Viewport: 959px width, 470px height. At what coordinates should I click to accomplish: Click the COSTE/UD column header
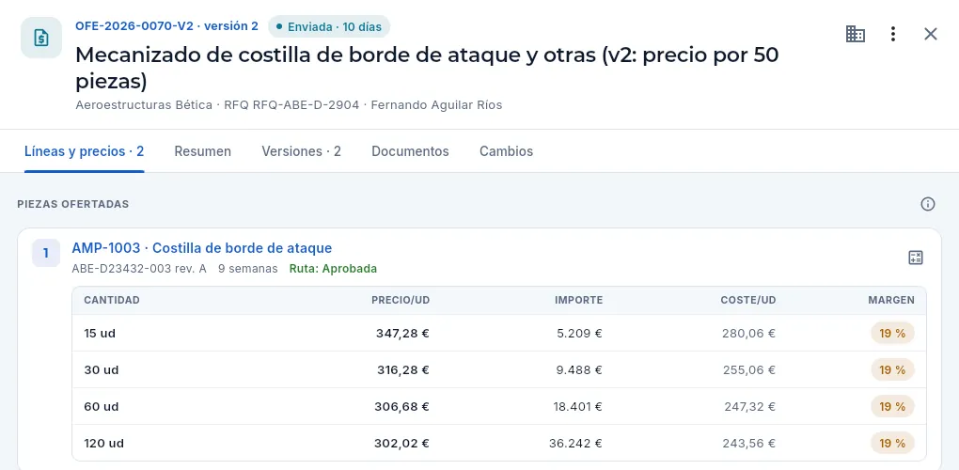[748, 300]
